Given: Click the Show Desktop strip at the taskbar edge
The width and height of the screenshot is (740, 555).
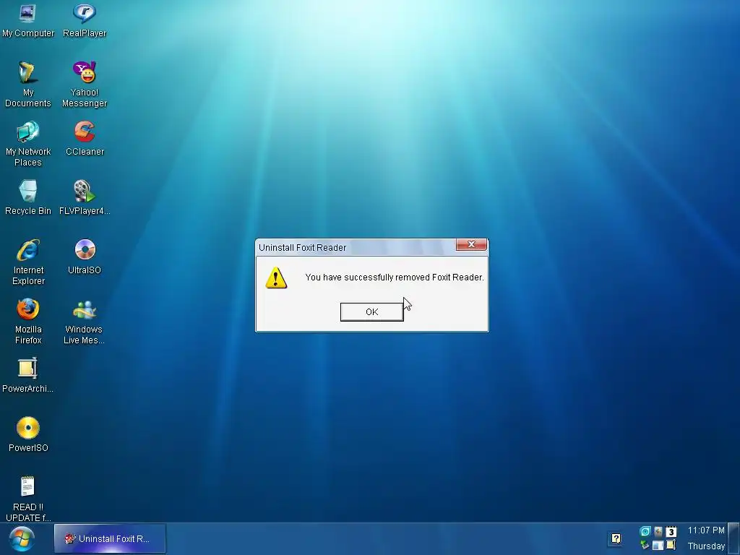Looking at the screenshot, I should pyautogui.click(x=734, y=538).
